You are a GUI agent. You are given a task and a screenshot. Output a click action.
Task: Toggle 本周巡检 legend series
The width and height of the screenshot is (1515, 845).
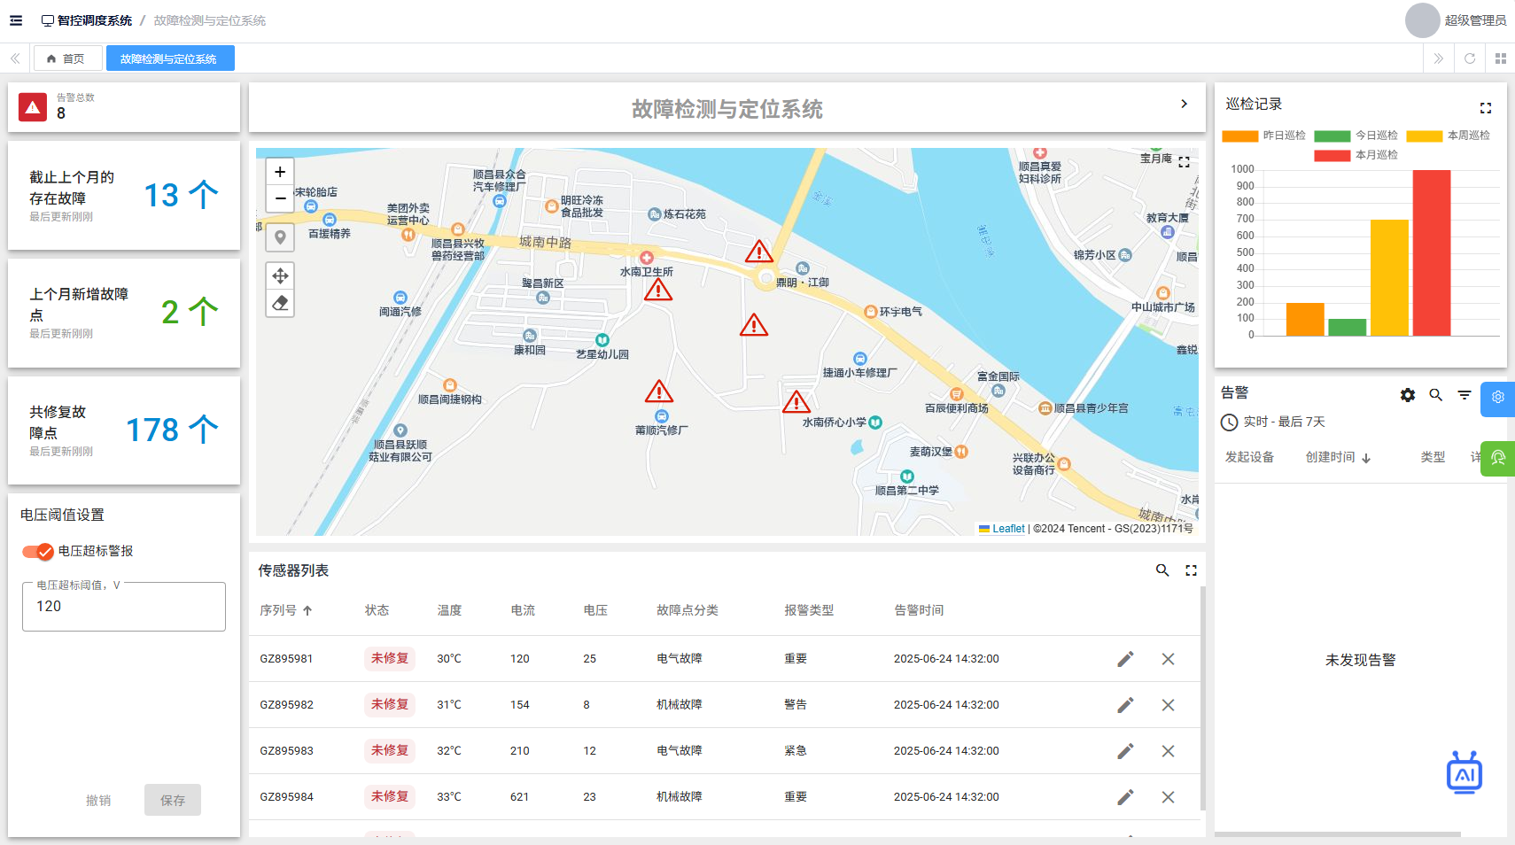click(x=1449, y=136)
